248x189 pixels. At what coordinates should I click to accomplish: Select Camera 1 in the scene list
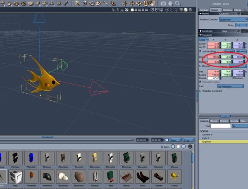(x=223, y=135)
